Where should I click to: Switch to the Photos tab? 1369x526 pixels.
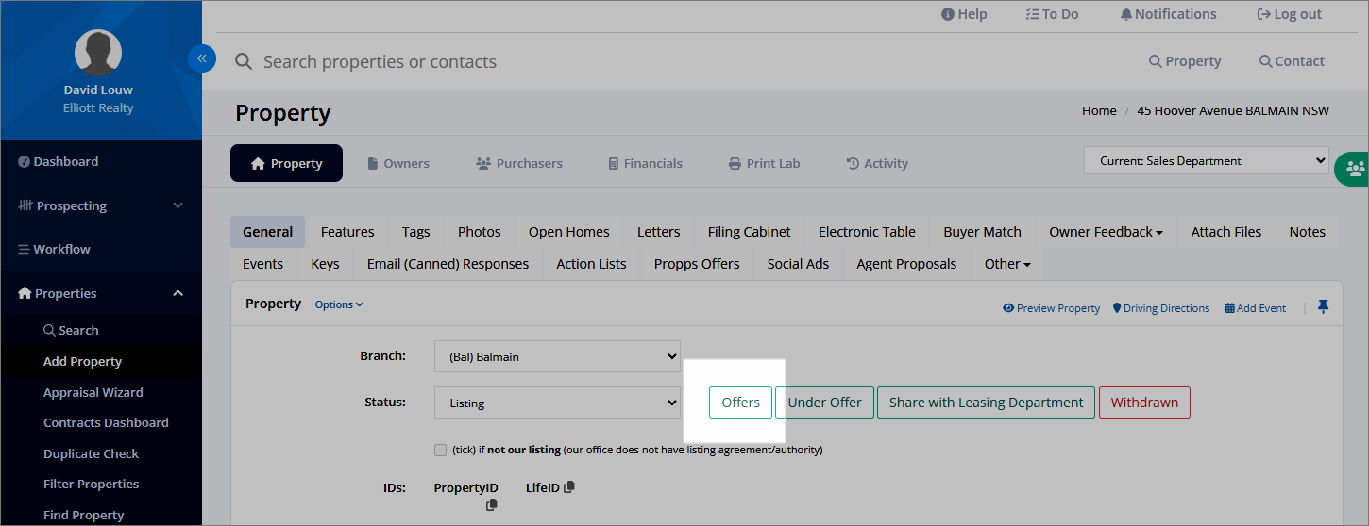pos(480,232)
